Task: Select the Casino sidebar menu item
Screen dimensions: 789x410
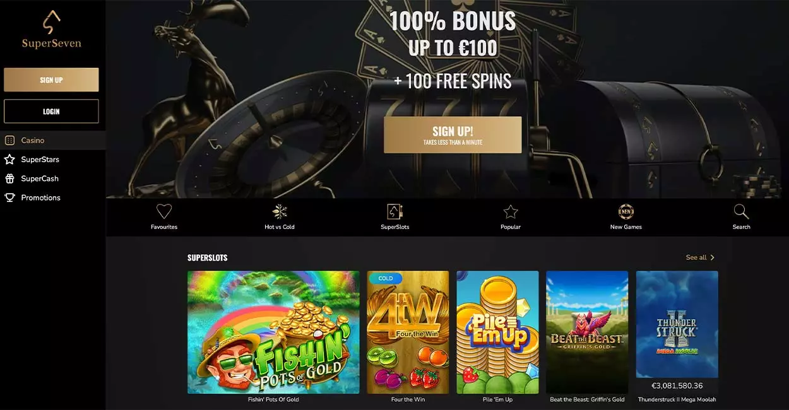Action: pyautogui.click(x=52, y=140)
